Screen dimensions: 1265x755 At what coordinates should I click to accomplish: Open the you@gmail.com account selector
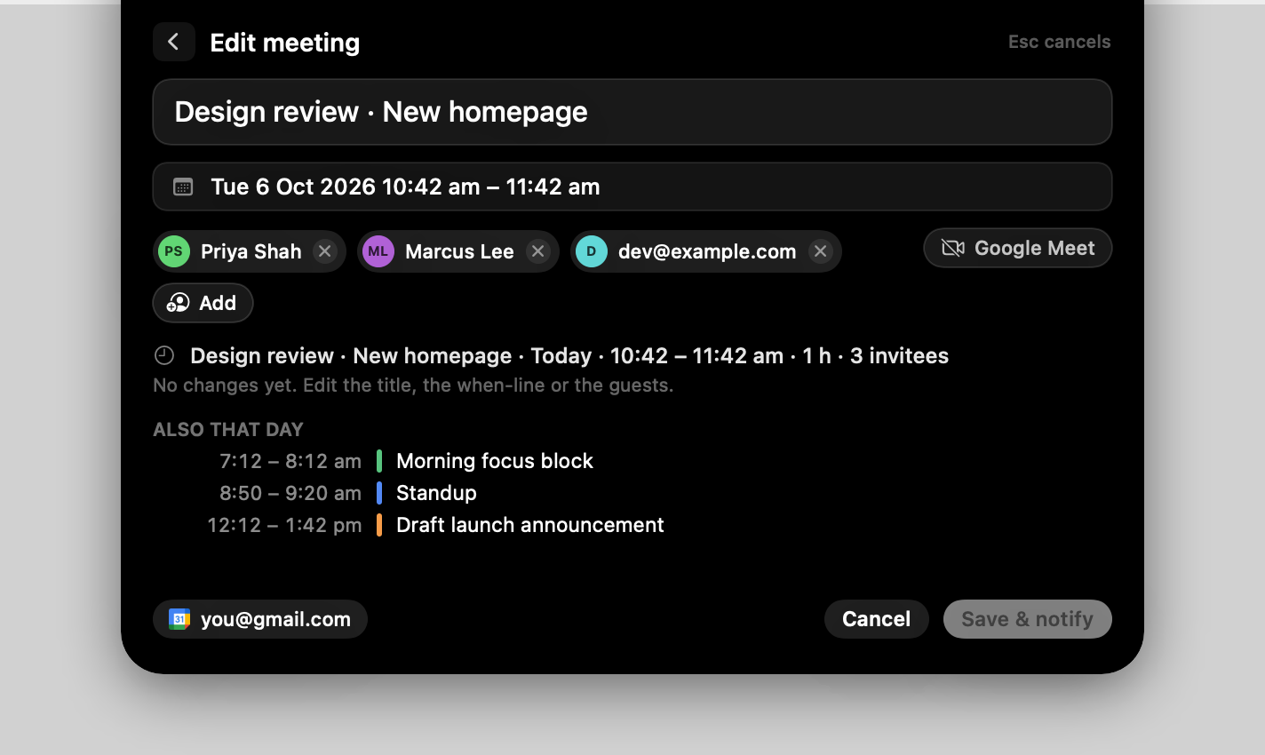tap(260, 619)
